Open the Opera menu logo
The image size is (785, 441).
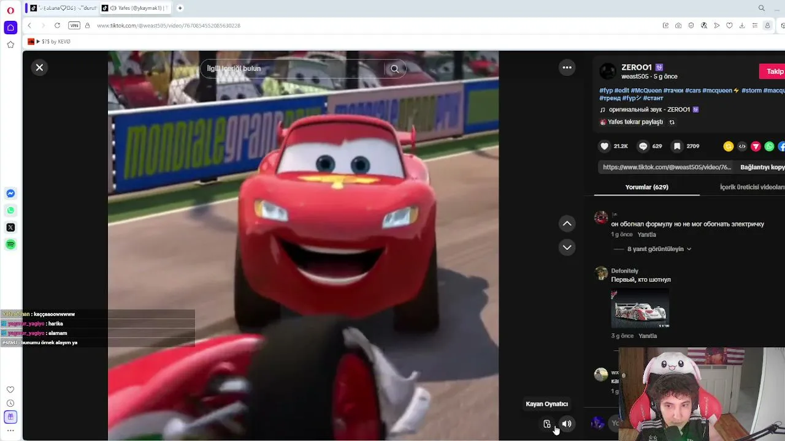[x=10, y=10]
